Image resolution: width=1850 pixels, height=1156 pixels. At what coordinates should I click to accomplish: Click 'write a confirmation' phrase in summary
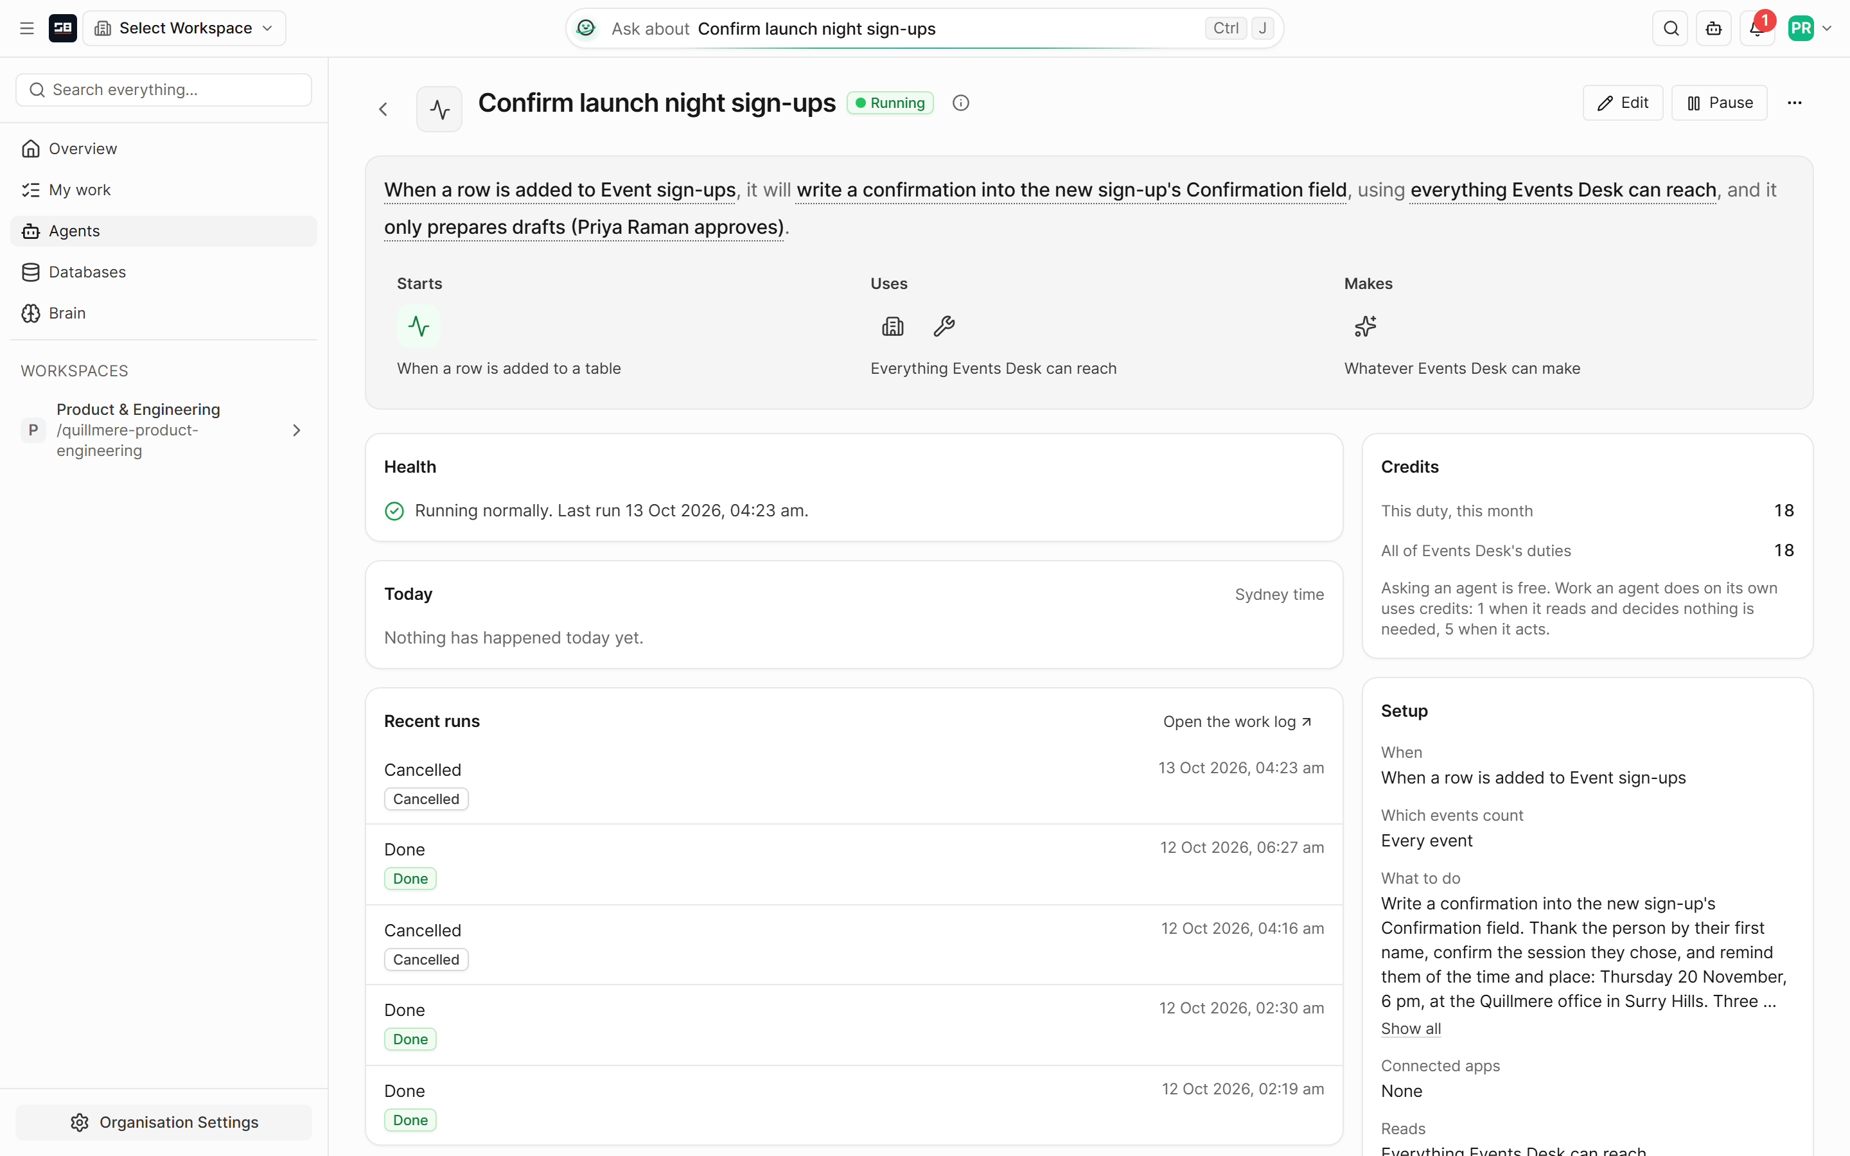click(x=1071, y=189)
